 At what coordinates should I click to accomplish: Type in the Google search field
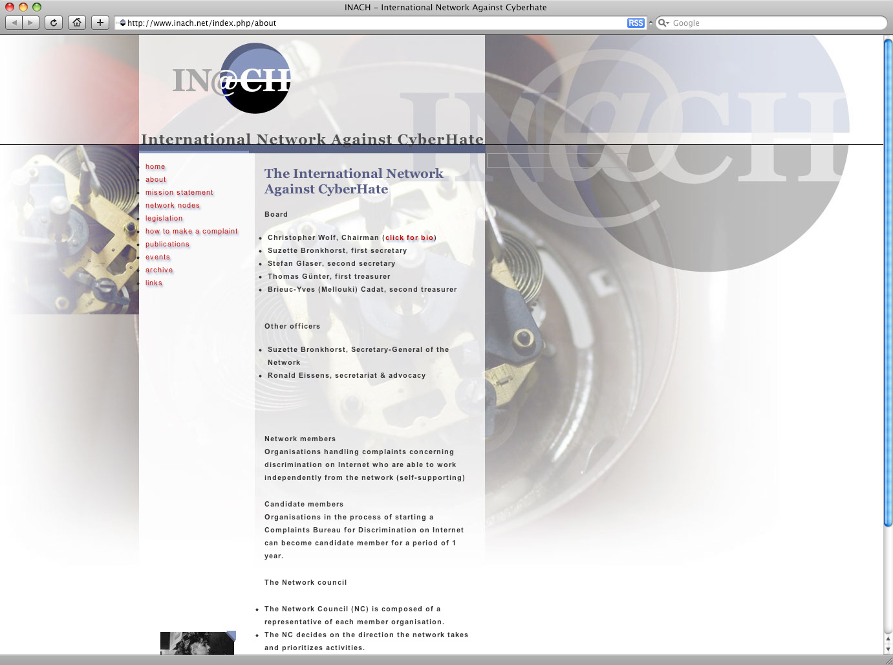pos(776,23)
